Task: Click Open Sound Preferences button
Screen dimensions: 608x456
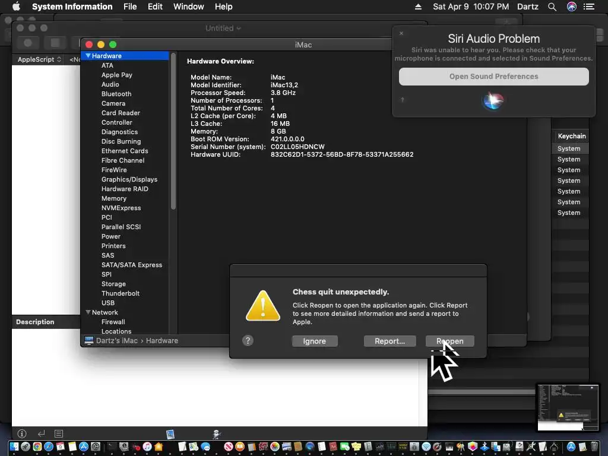Action: tap(493, 77)
